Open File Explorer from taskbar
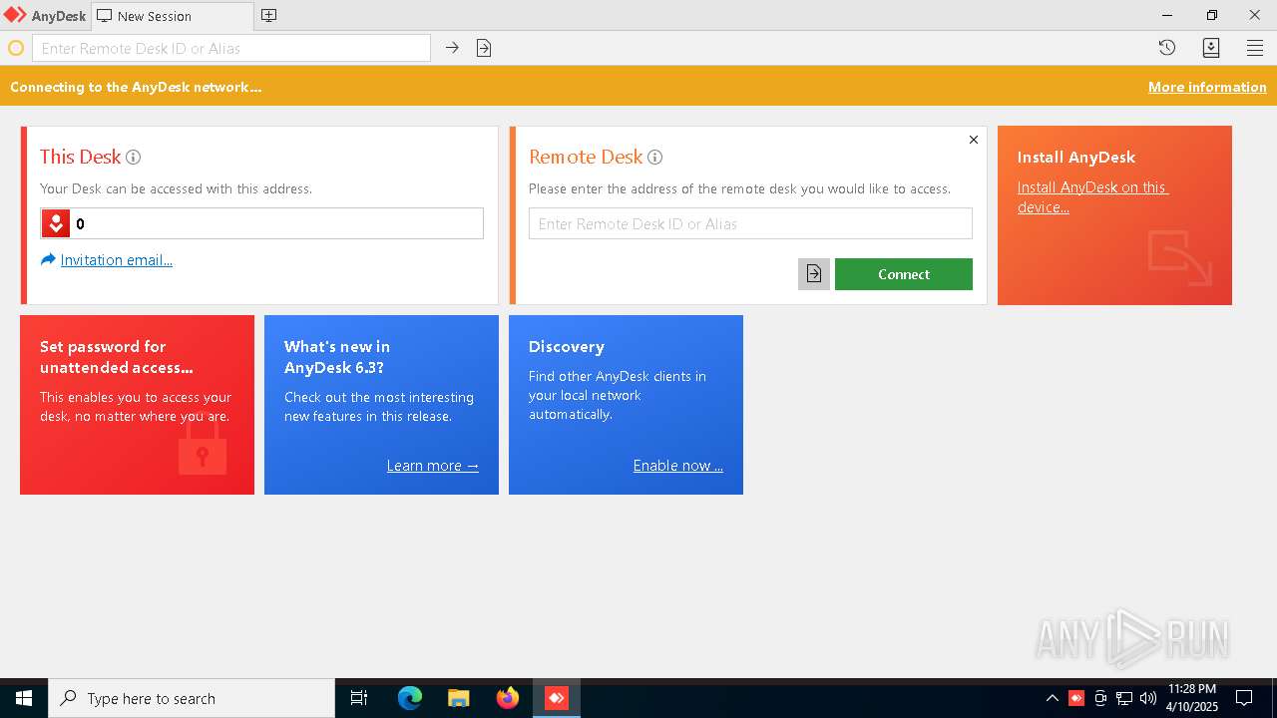Viewport: 1277px width, 718px height. click(459, 698)
